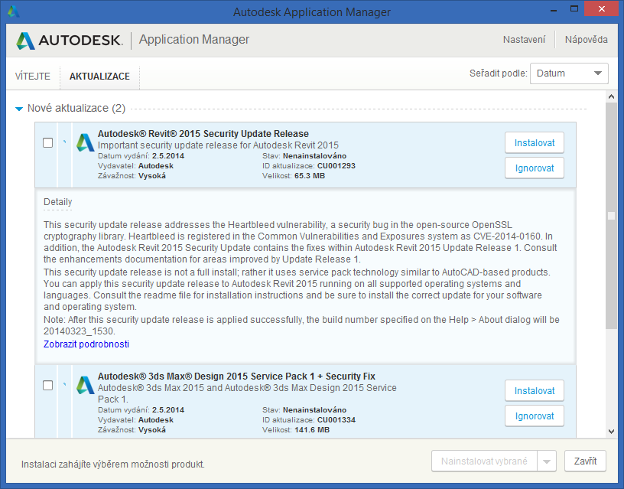
Task: Ignore the Revit 2015 Security Update
Action: [535, 168]
